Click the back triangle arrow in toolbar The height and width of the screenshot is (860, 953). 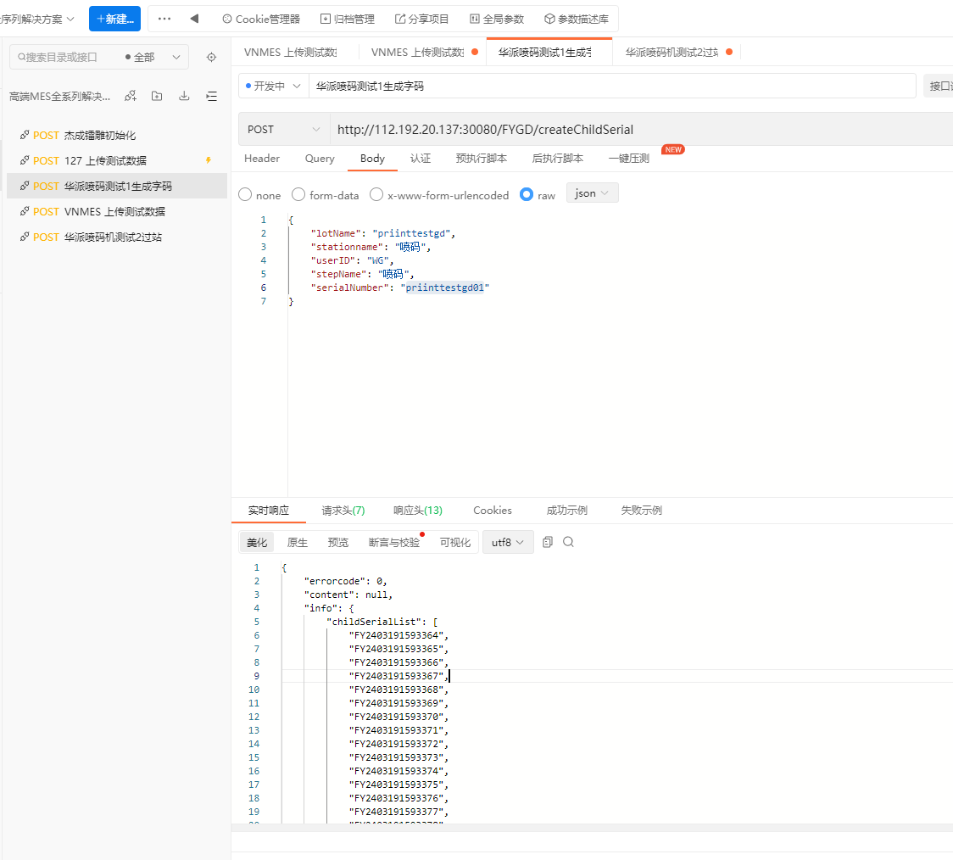(x=194, y=19)
